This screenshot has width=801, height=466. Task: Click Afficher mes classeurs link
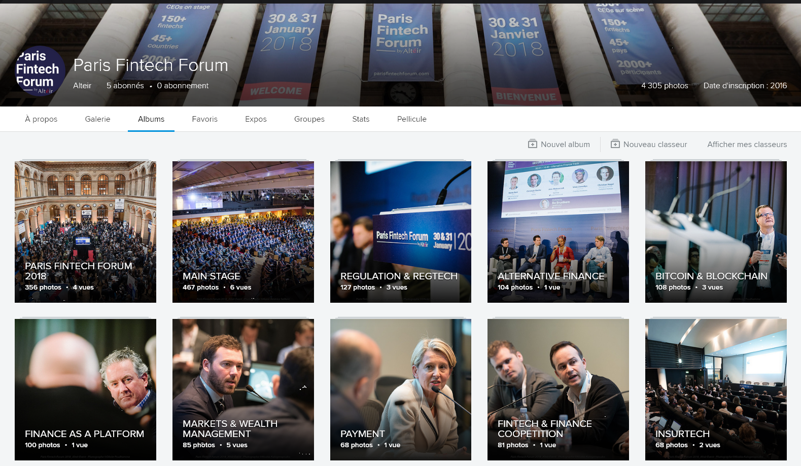pyautogui.click(x=747, y=145)
